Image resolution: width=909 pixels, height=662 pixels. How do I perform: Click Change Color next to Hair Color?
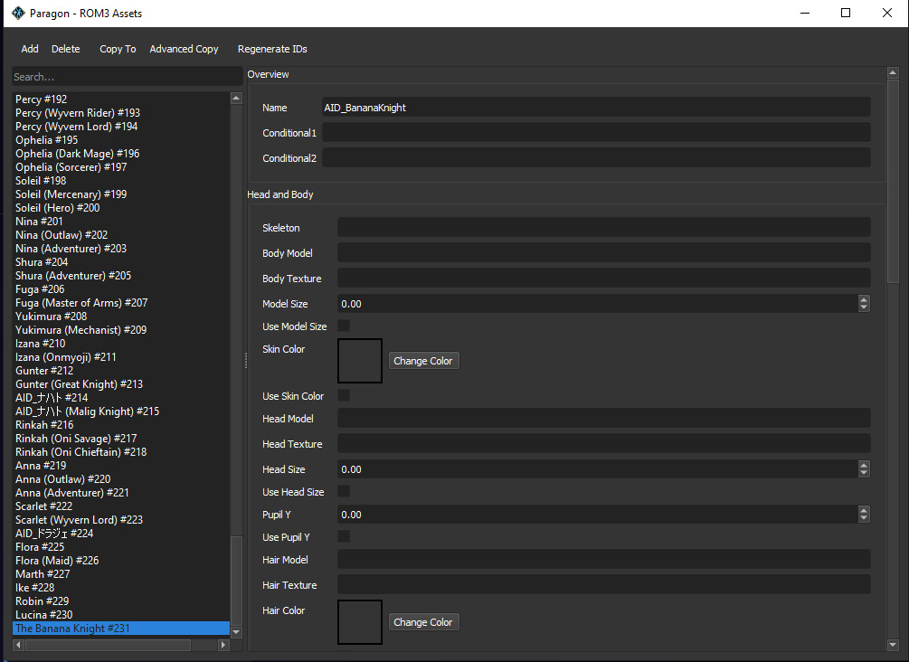tap(423, 621)
